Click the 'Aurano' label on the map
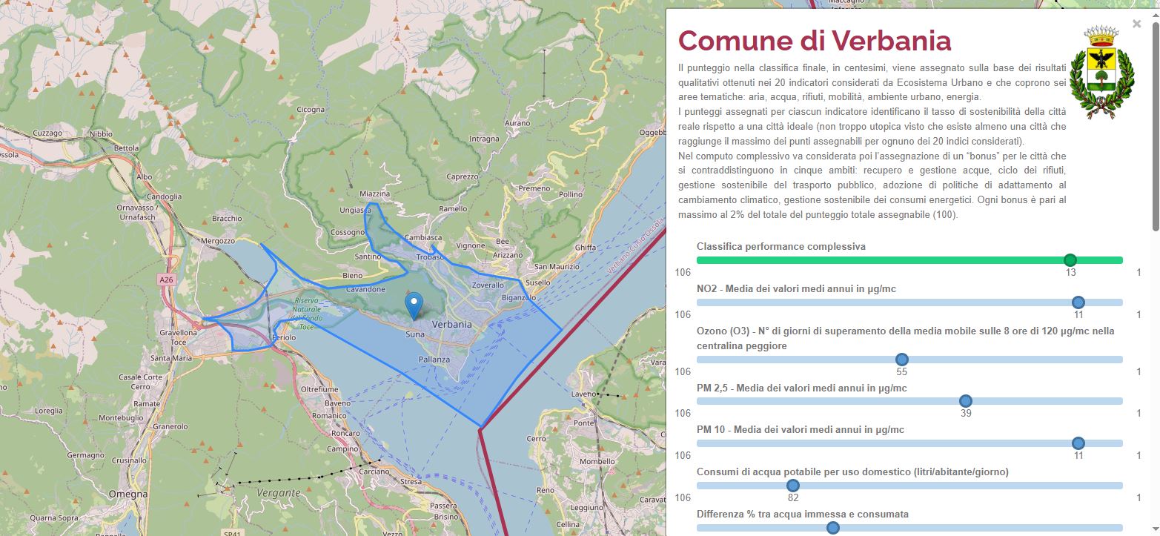 tap(517, 123)
